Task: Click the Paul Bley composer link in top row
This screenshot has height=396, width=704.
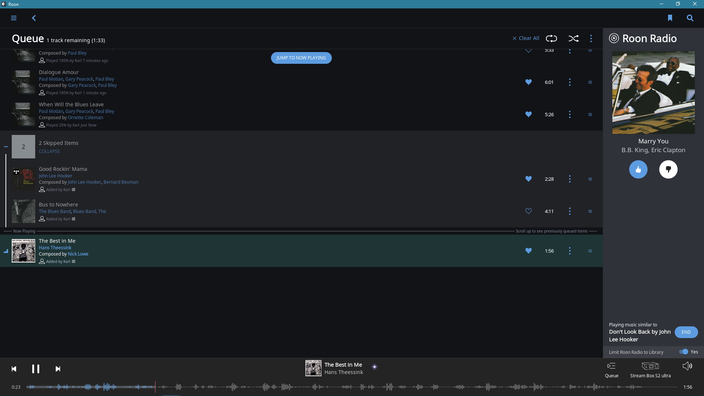Action: pos(77,53)
